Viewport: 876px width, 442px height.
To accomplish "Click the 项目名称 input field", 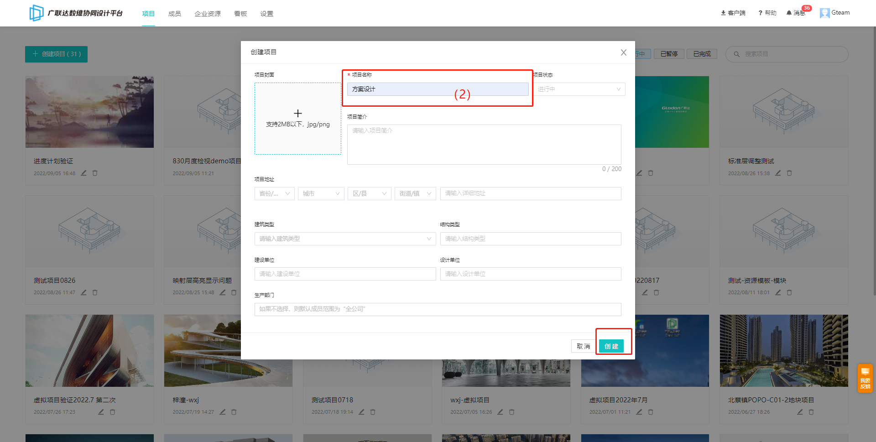I will click(438, 89).
